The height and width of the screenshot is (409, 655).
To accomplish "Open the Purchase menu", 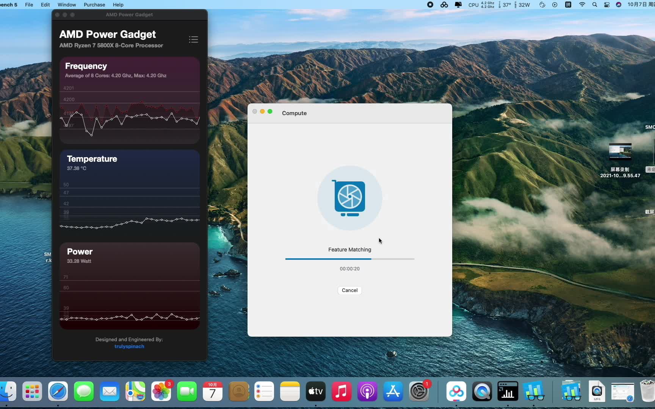I will click(x=94, y=5).
